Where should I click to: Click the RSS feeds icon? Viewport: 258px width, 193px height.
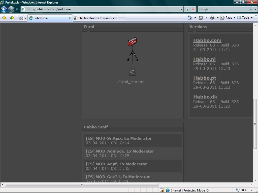[x=201, y=18]
